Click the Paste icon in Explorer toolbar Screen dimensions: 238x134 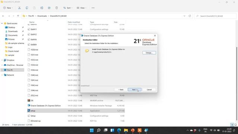pos(34,8)
